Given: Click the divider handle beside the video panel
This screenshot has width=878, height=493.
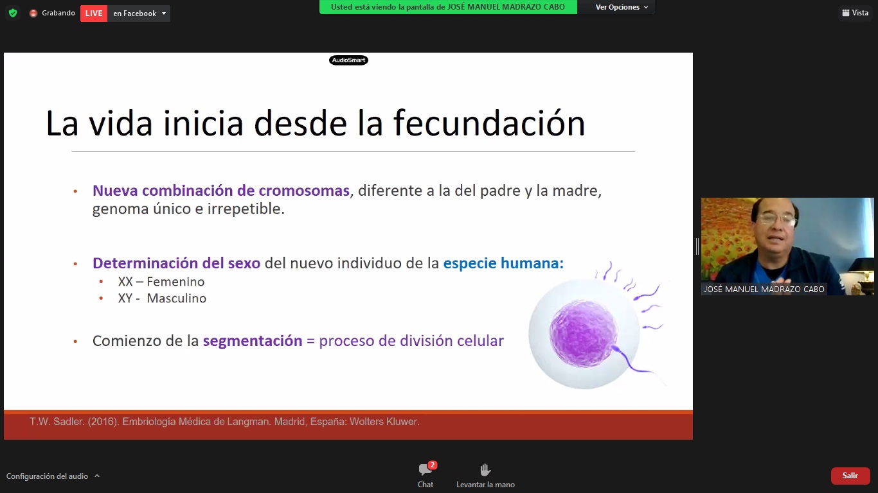Looking at the screenshot, I should coord(697,246).
